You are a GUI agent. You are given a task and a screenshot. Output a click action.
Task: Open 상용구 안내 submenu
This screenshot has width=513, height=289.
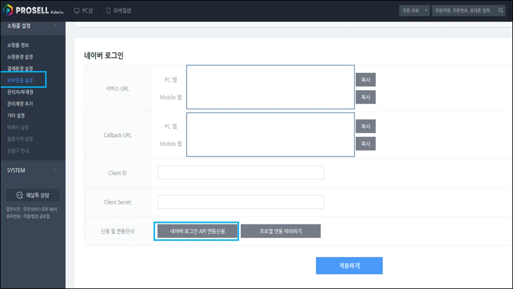(18, 150)
